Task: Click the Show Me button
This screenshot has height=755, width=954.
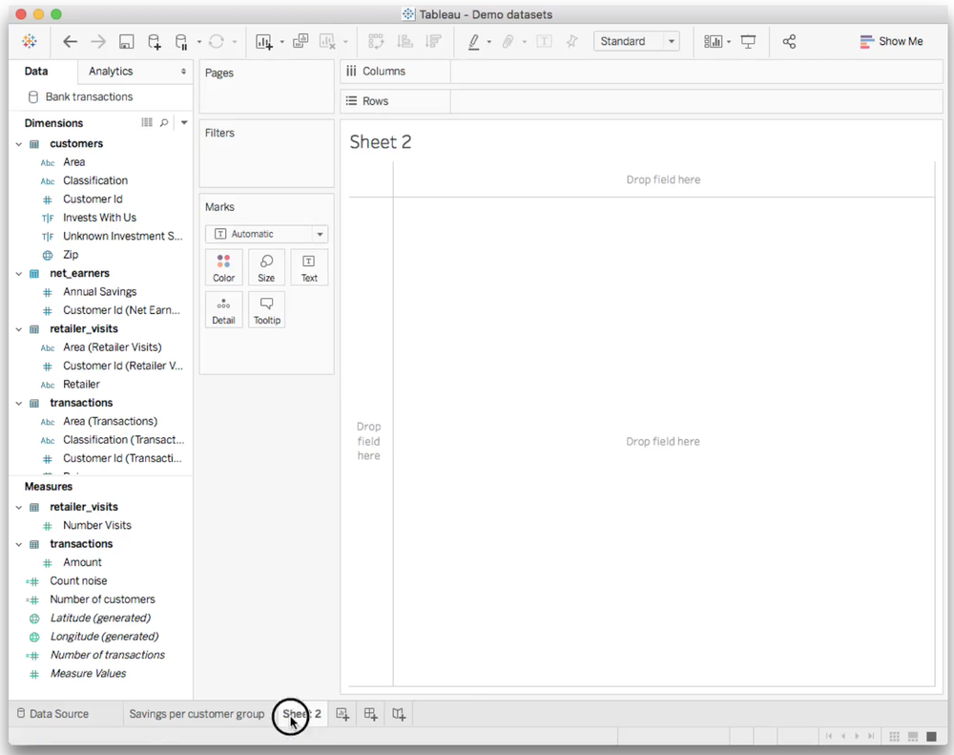Action: (891, 41)
